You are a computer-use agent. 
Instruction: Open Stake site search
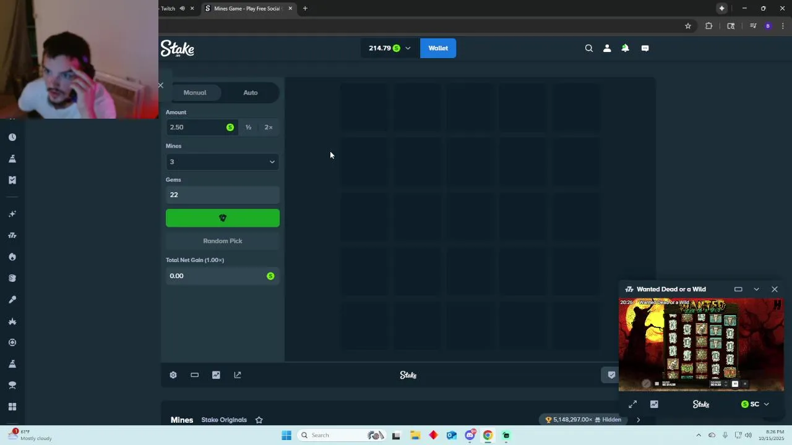tap(589, 48)
